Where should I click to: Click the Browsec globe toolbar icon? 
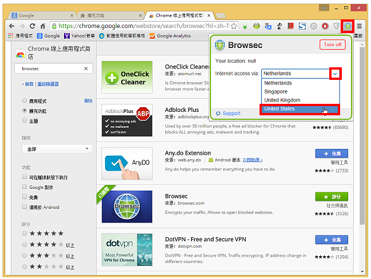click(348, 26)
